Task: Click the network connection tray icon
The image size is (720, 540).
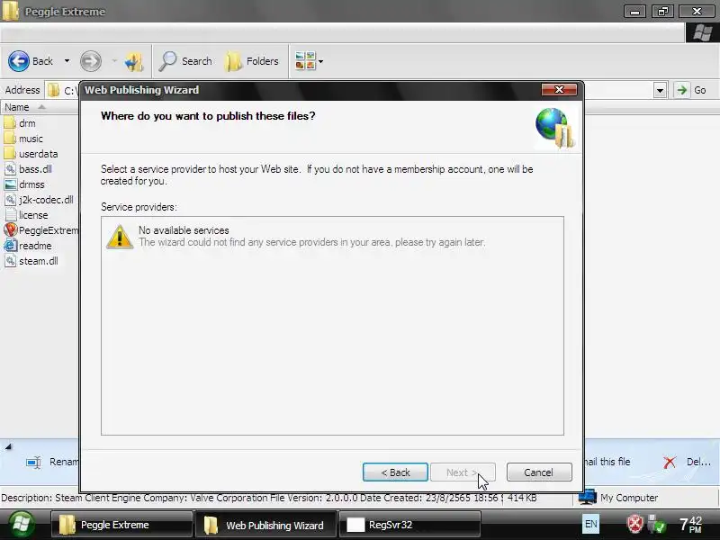Action: click(657, 525)
